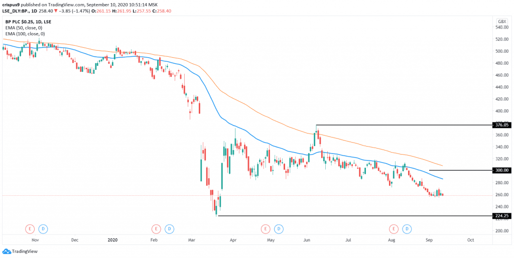
Task: Click the 500.00 price axis label
Action: point(501,51)
